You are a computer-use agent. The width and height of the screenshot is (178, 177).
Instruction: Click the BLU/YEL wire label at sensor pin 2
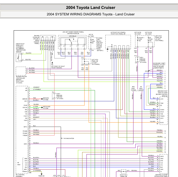coord(28,59)
